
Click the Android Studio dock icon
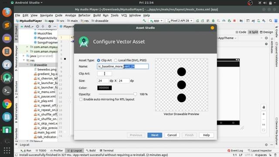[x=7, y=78]
